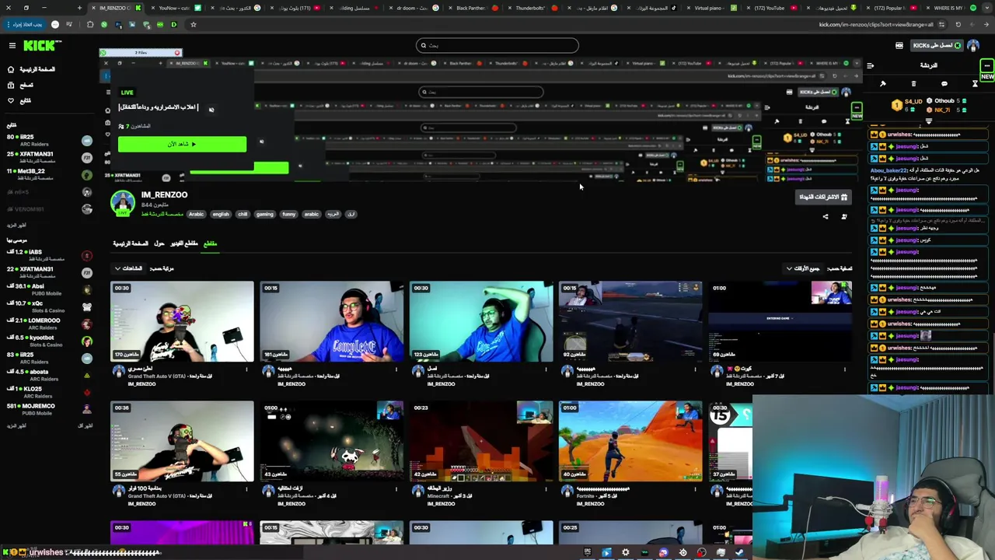Click the bookmark star in address bar
The width and height of the screenshot is (995, 560).
(x=193, y=24)
